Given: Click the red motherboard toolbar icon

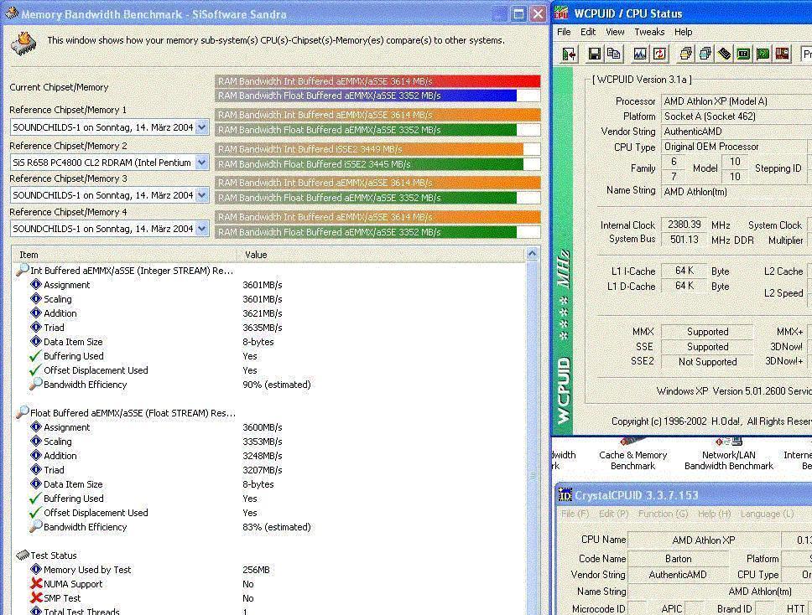Looking at the screenshot, I should [783, 54].
